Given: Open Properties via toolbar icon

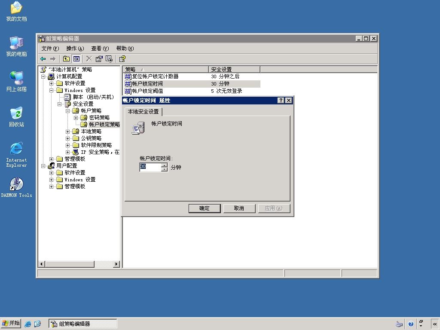Looking at the screenshot, I should [99, 58].
